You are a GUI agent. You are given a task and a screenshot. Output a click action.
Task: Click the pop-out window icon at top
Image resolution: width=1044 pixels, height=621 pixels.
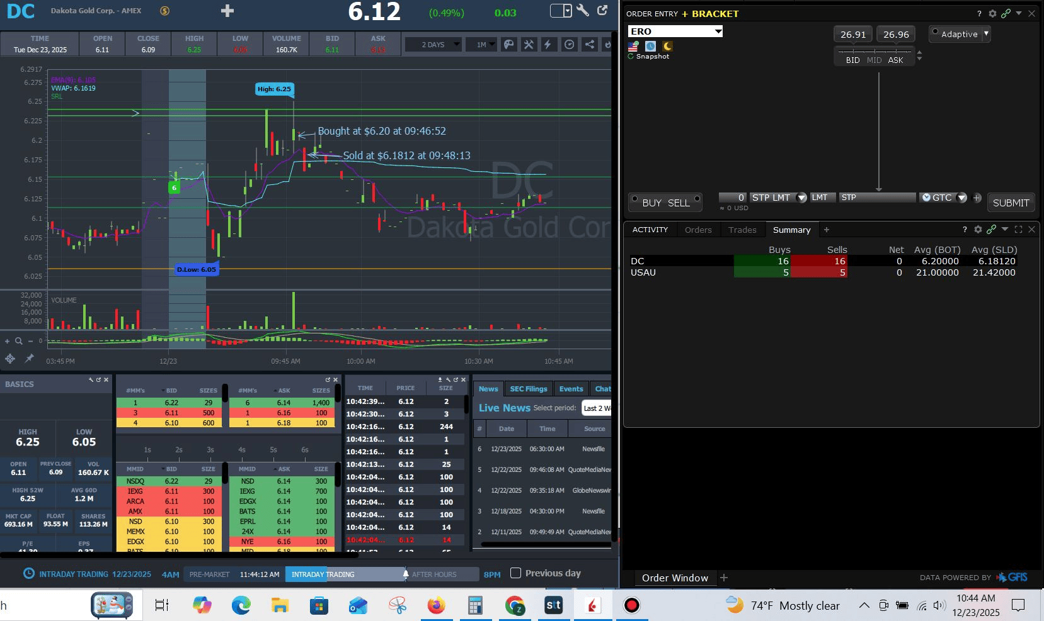pyautogui.click(x=602, y=11)
